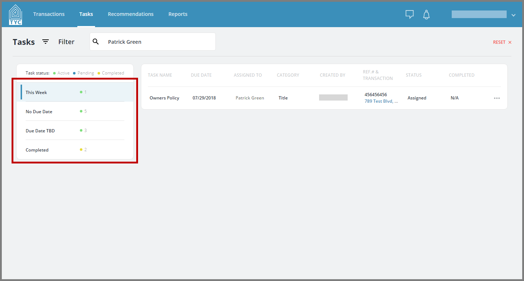Open the 789 Test Blvd transaction link
This screenshot has height=281, width=524.
[381, 101]
